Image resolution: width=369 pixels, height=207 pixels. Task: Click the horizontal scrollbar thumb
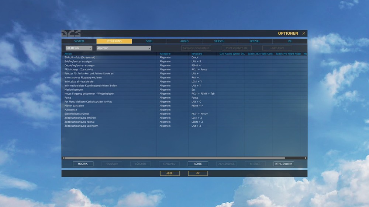(175, 158)
